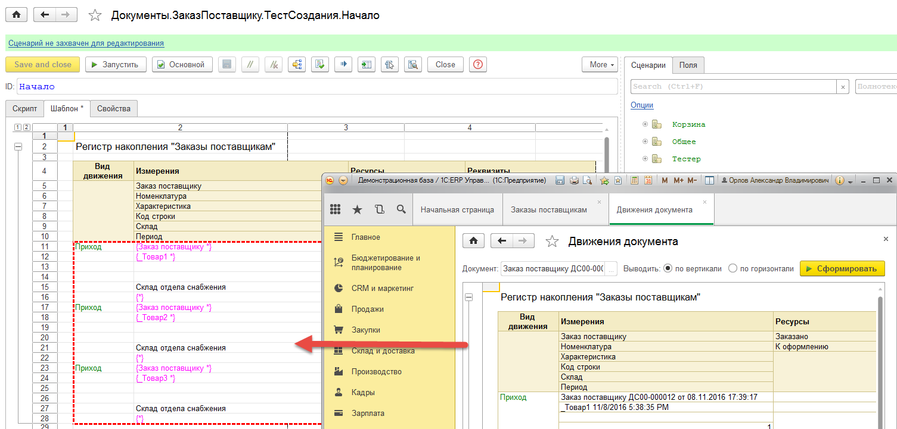This screenshot has width=897, height=429.
Task: Open the history icon in navigation panel
Action: pyautogui.click(x=379, y=209)
